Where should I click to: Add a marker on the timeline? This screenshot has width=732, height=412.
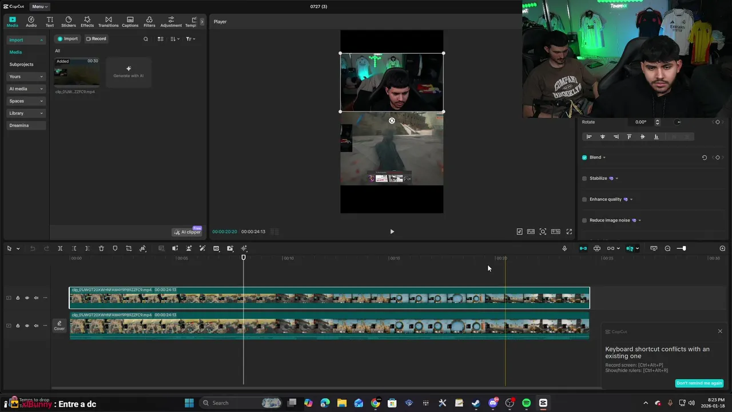click(x=115, y=248)
